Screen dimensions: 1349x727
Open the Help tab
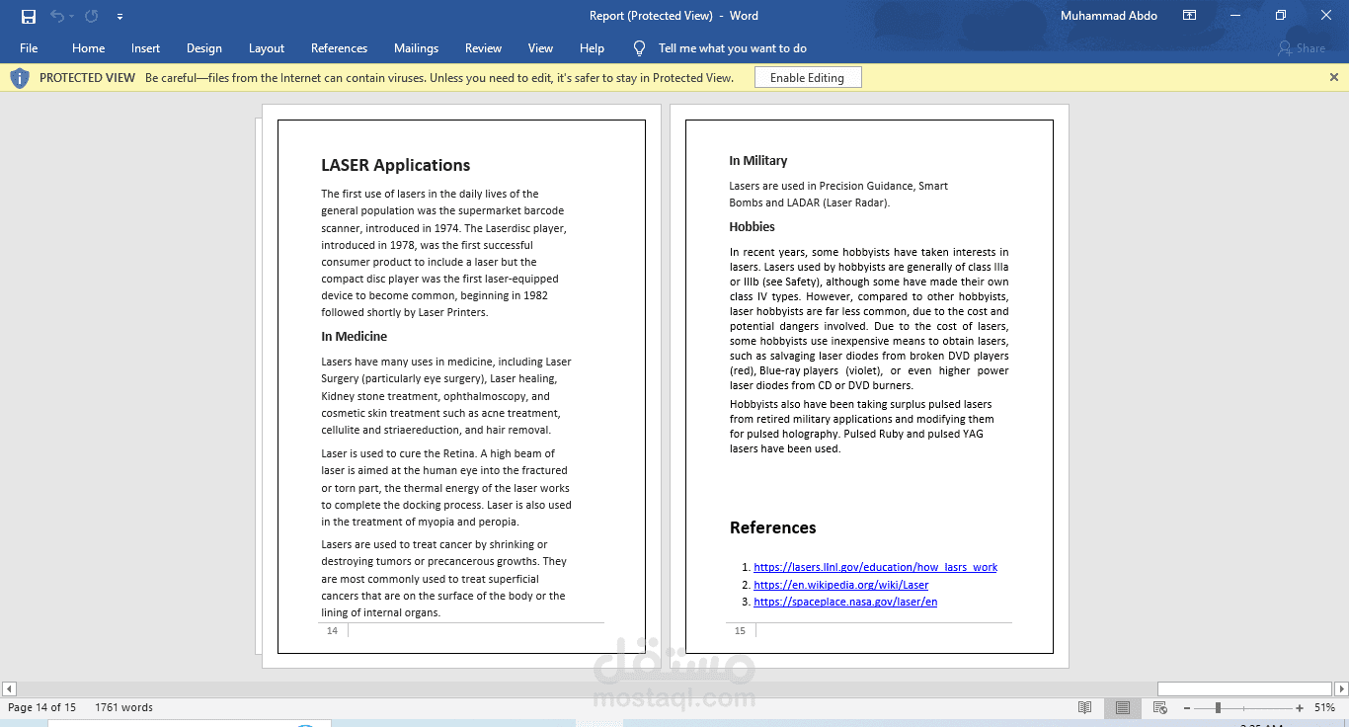pos(592,48)
